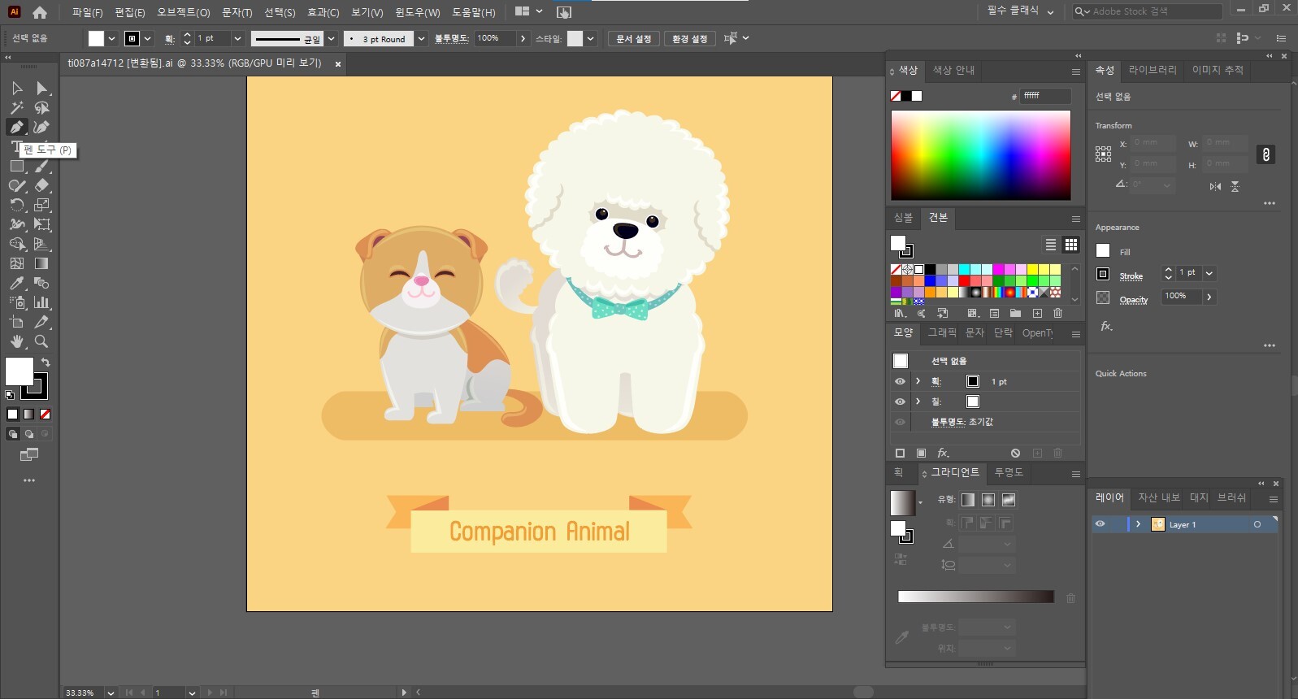Switch to the 라이브러리 tab

pyautogui.click(x=1152, y=70)
